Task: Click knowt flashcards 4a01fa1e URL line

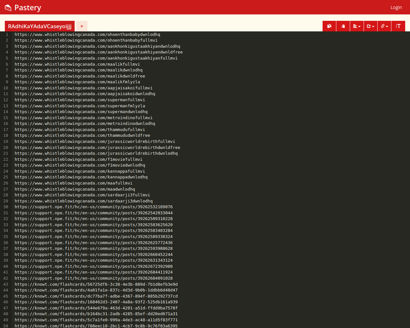Action: pos(96,290)
